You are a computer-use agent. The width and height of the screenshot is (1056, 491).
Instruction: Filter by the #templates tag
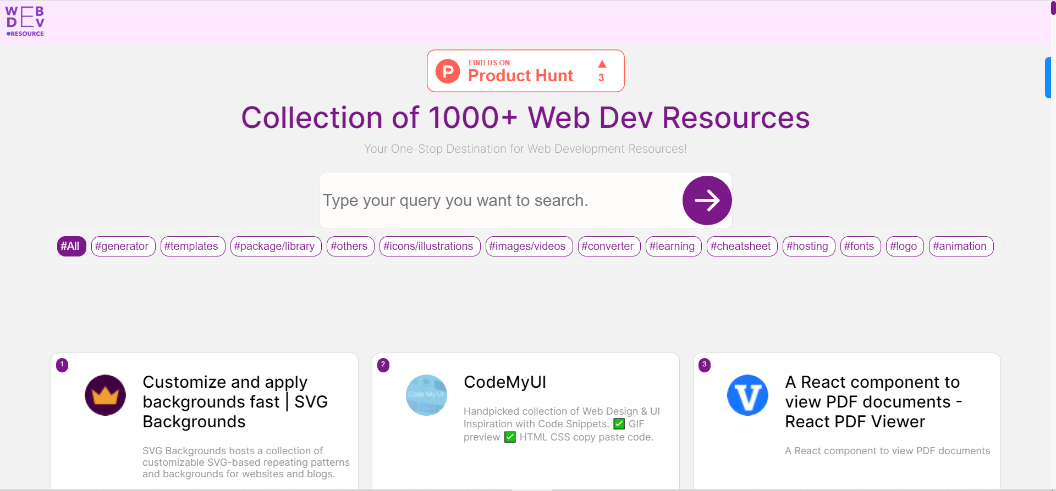pos(193,246)
